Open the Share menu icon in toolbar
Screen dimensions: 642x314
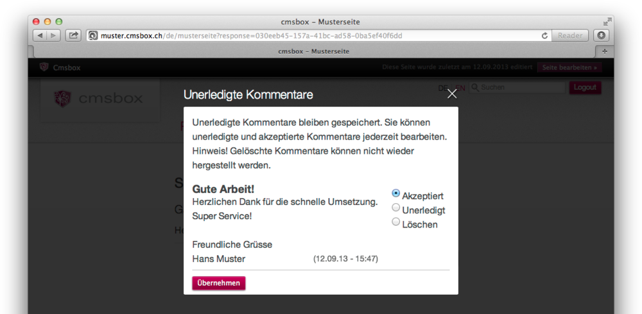pyautogui.click(x=73, y=36)
